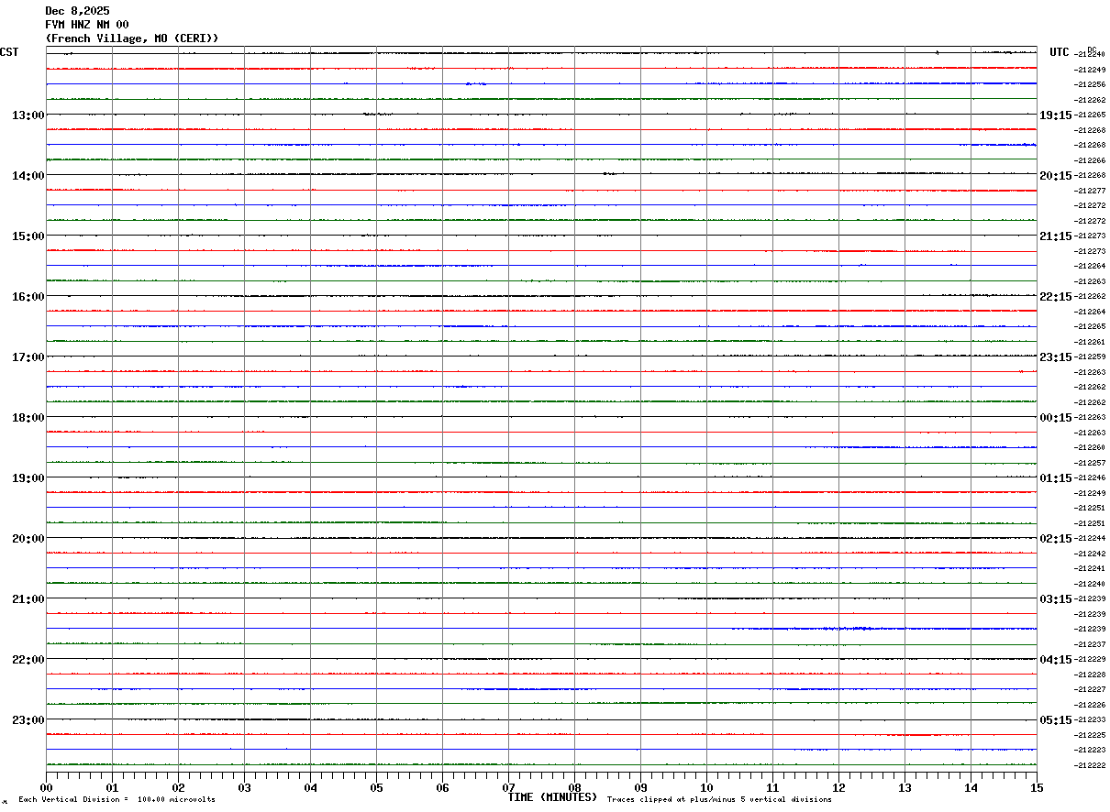Click "(French Village, MO (CERI))" station name
1110x812 pixels.
pyautogui.click(x=132, y=38)
